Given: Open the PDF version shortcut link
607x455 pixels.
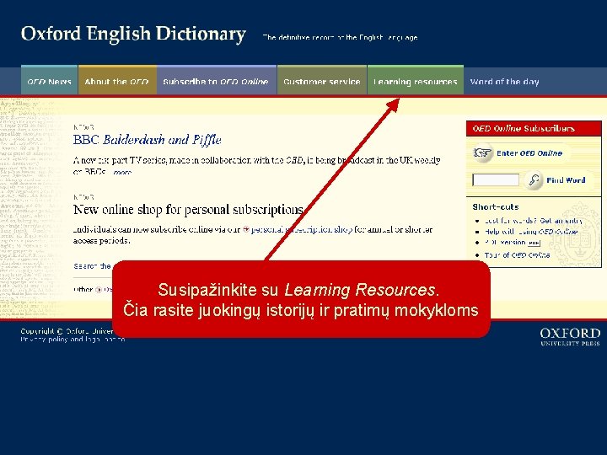Looking at the screenshot, I should coord(505,243).
